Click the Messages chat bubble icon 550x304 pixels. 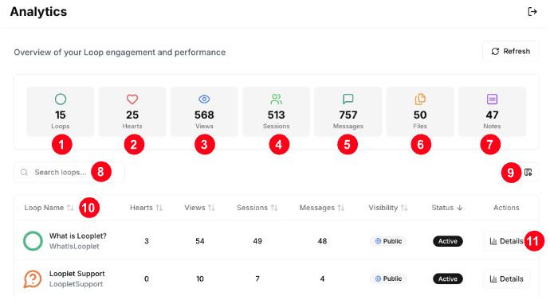tap(348, 99)
